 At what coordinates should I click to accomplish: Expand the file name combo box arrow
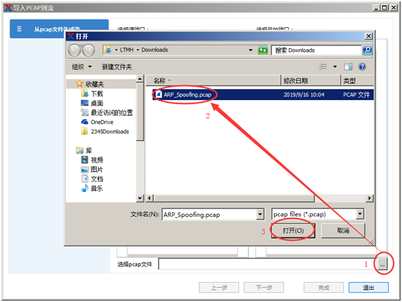click(x=260, y=215)
